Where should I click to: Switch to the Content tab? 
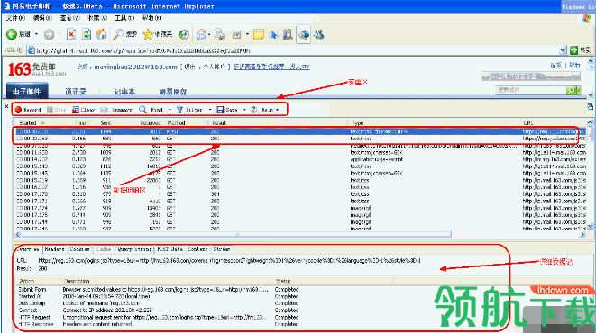click(x=197, y=249)
